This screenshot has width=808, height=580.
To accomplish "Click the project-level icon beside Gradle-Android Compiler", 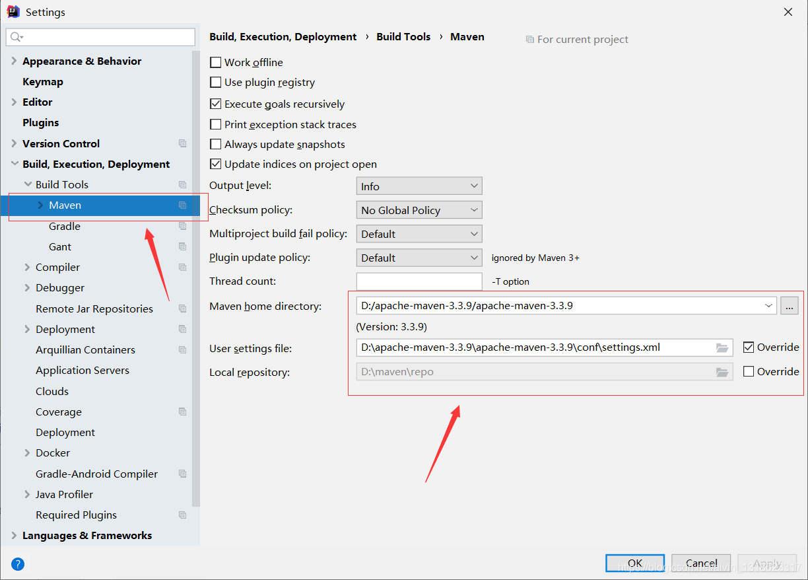I will coord(183,474).
